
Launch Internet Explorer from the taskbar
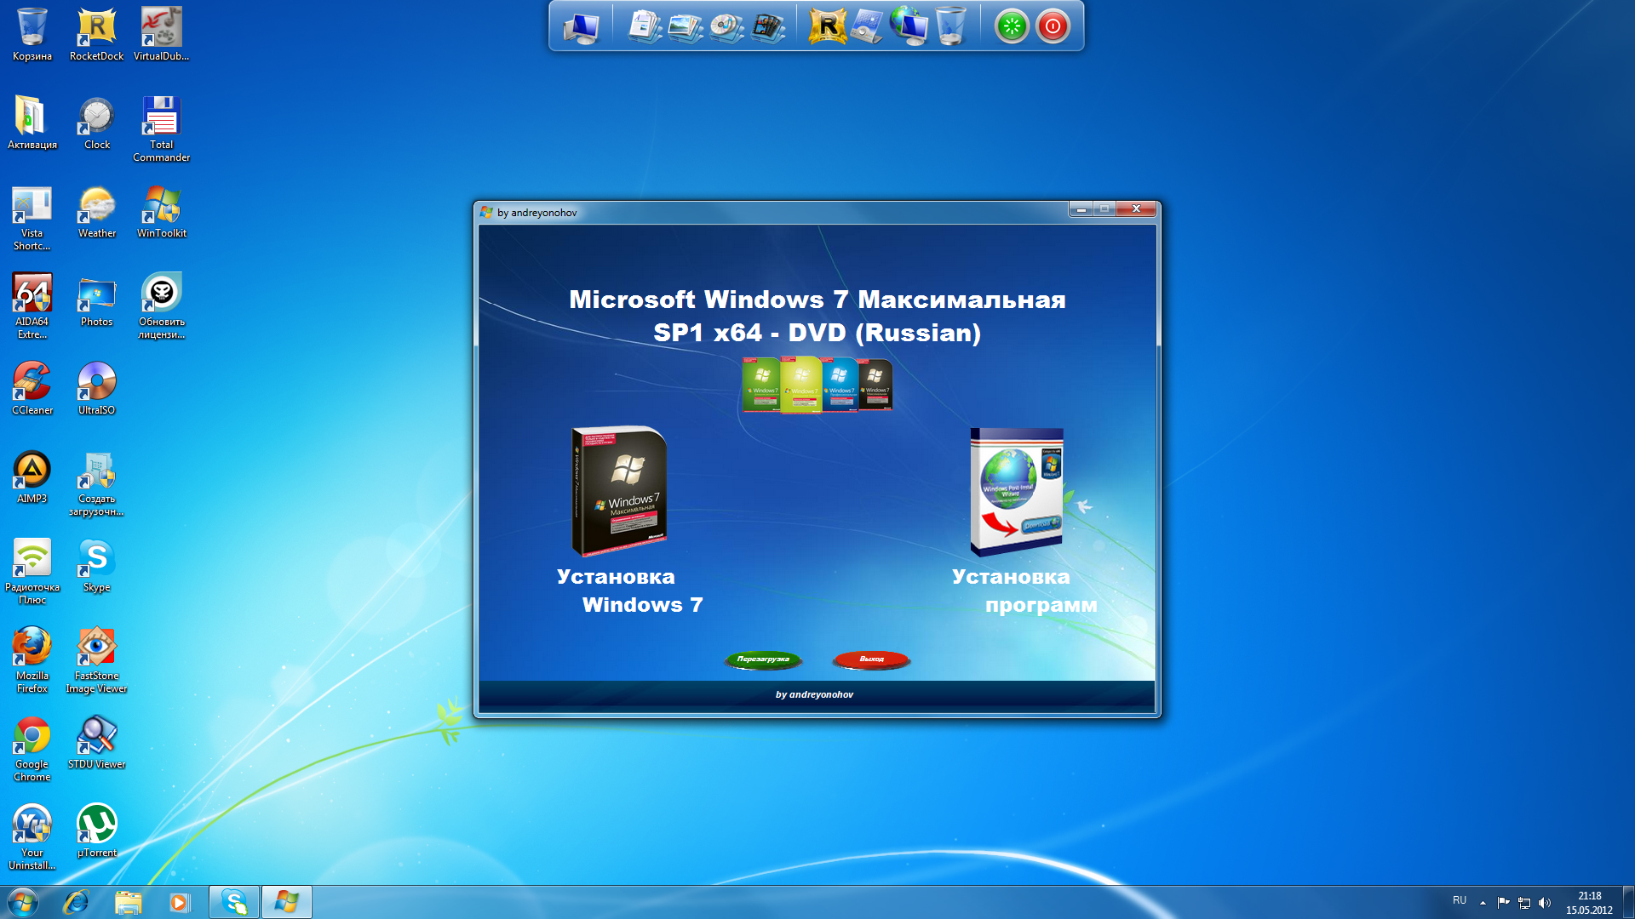click(x=76, y=902)
